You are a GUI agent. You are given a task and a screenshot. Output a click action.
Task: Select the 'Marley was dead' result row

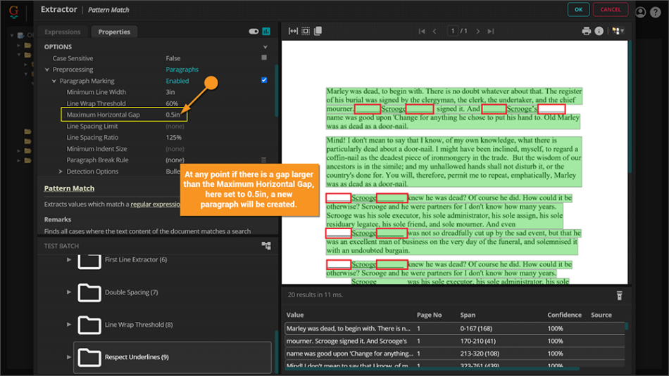pos(454,328)
